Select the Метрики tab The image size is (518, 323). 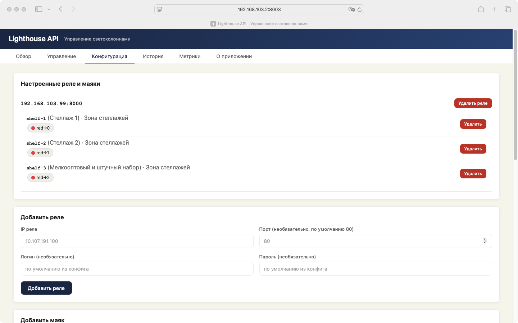[190, 56]
